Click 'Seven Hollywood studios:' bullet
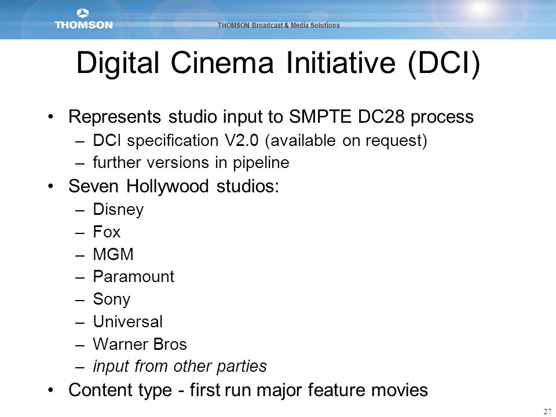This screenshot has height=417, width=556. click(x=174, y=186)
